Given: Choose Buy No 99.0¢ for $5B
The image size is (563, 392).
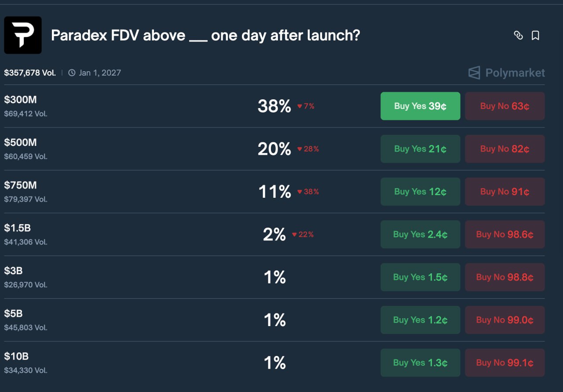Looking at the screenshot, I should (505, 320).
